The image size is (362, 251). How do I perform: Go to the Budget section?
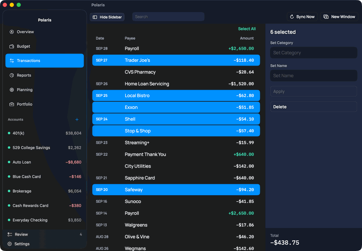(x=44, y=46)
